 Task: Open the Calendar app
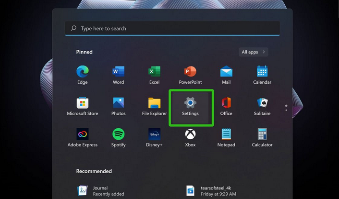[262, 75]
